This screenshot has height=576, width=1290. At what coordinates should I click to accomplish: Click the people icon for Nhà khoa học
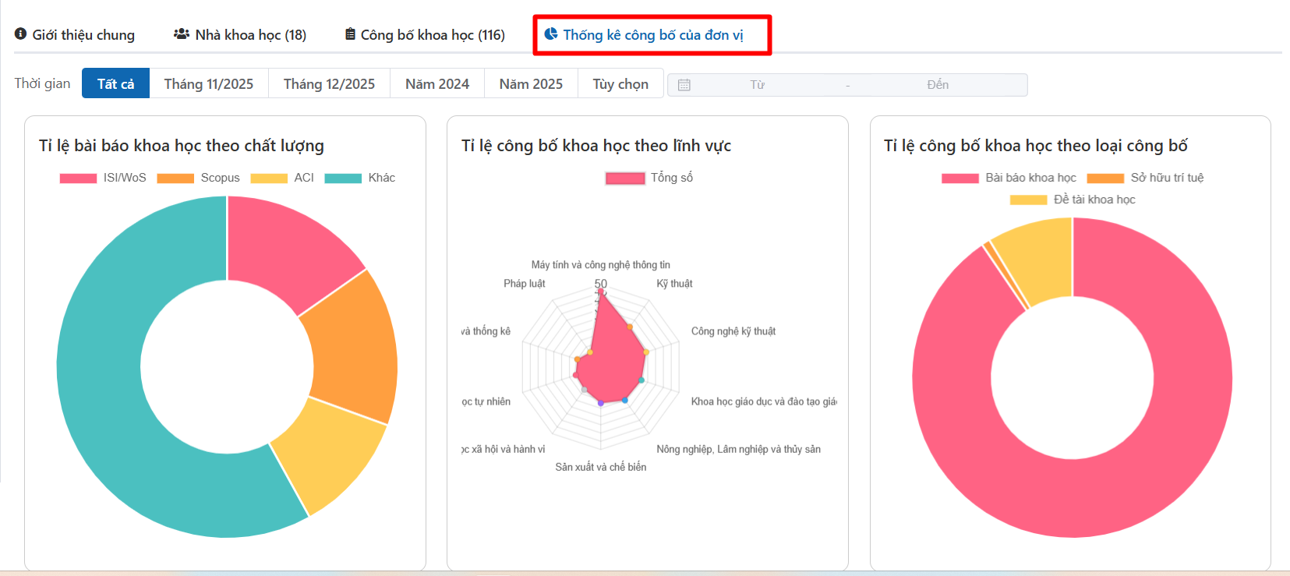click(x=182, y=34)
